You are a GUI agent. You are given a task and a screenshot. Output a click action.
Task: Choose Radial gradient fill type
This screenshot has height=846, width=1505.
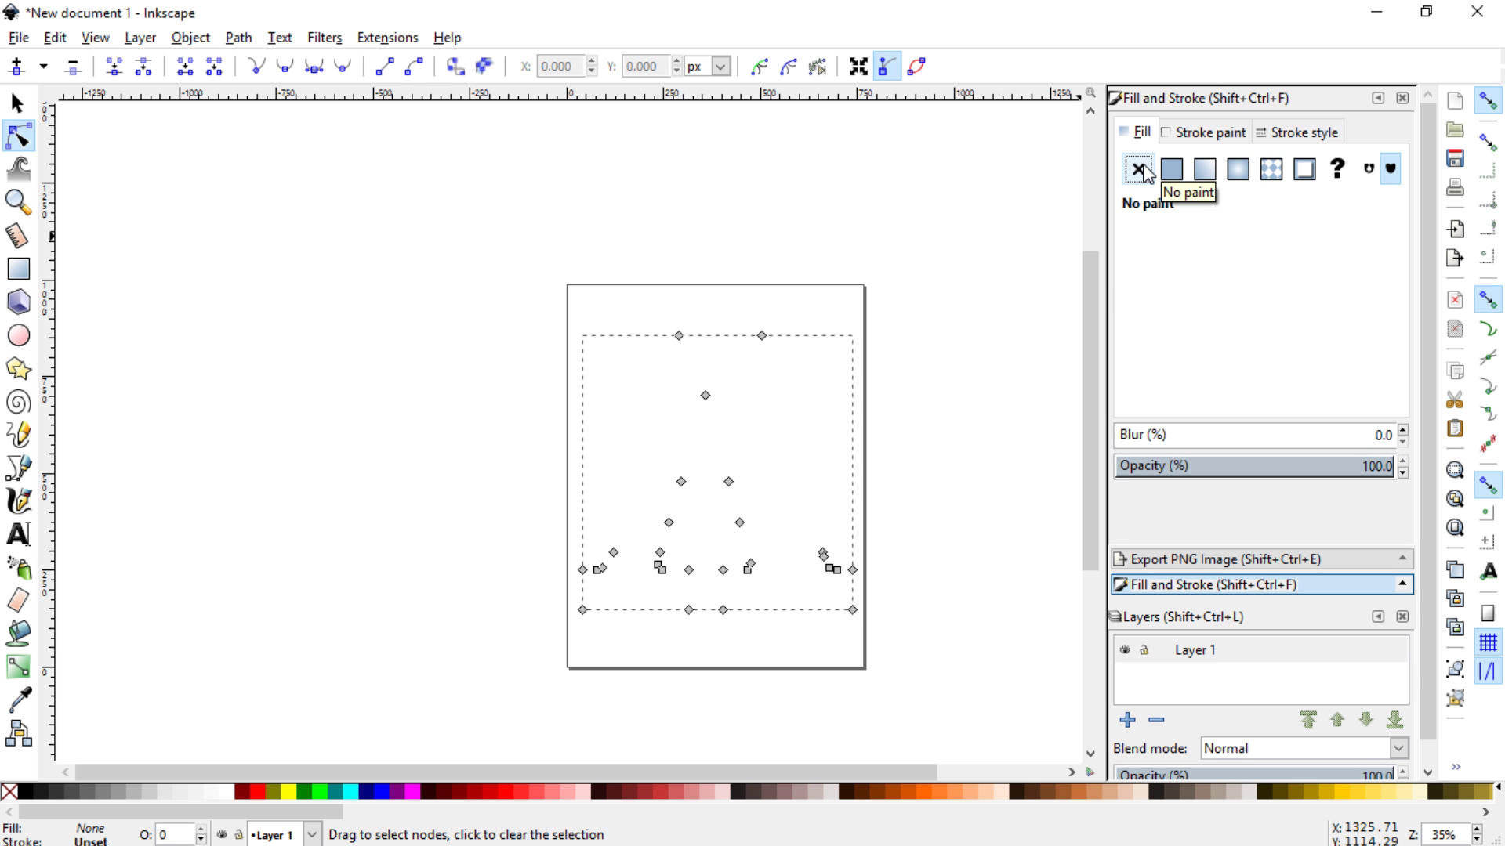(x=1238, y=168)
